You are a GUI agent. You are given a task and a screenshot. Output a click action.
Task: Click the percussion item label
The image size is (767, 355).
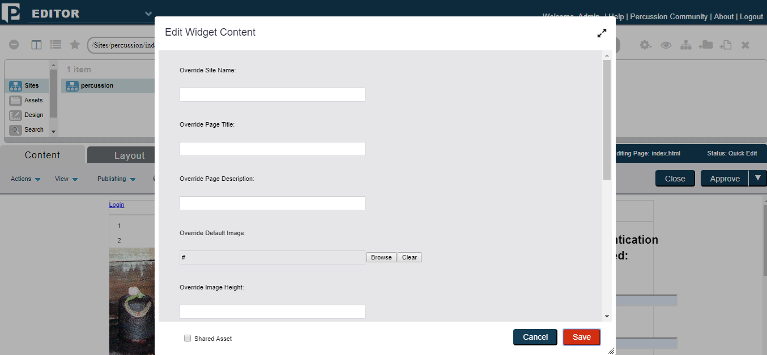[x=97, y=86]
